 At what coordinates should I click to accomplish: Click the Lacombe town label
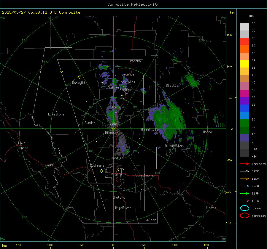click(x=128, y=74)
